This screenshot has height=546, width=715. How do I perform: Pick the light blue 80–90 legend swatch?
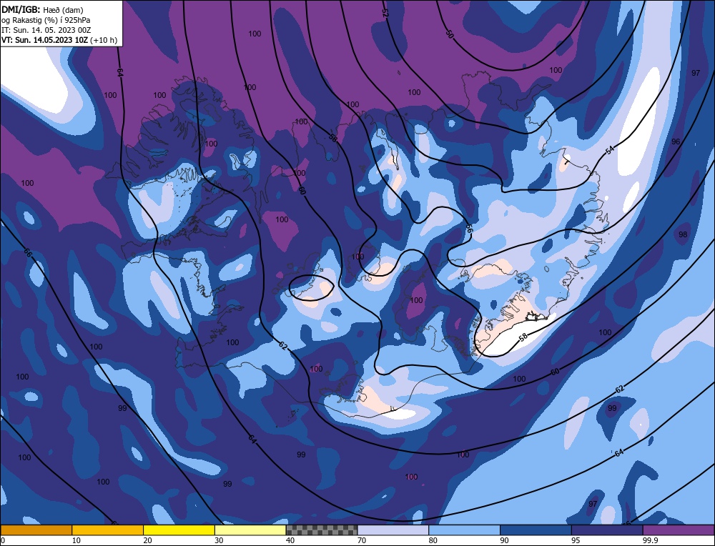click(x=464, y=530)
